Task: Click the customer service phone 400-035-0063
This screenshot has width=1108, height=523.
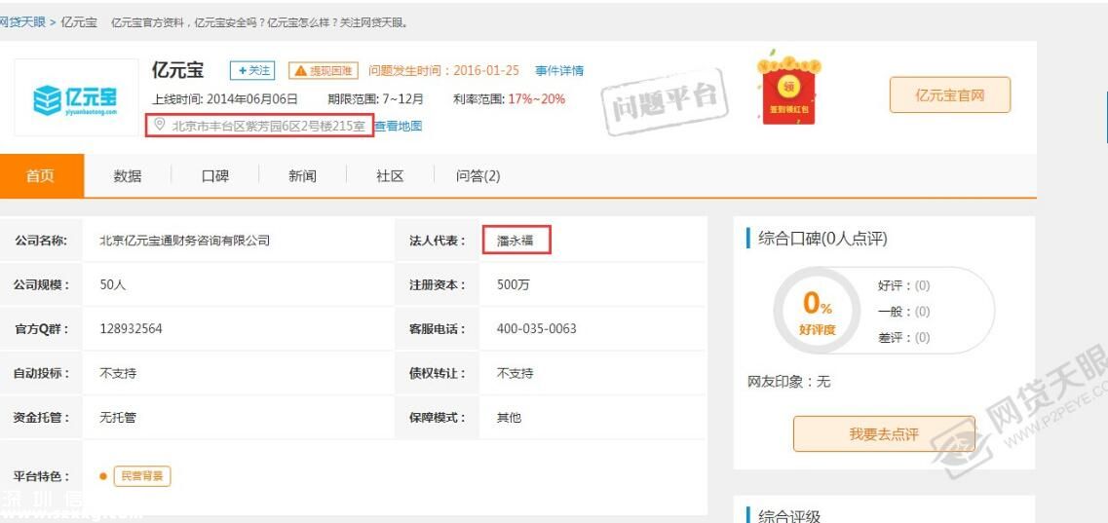Action: 536,329
